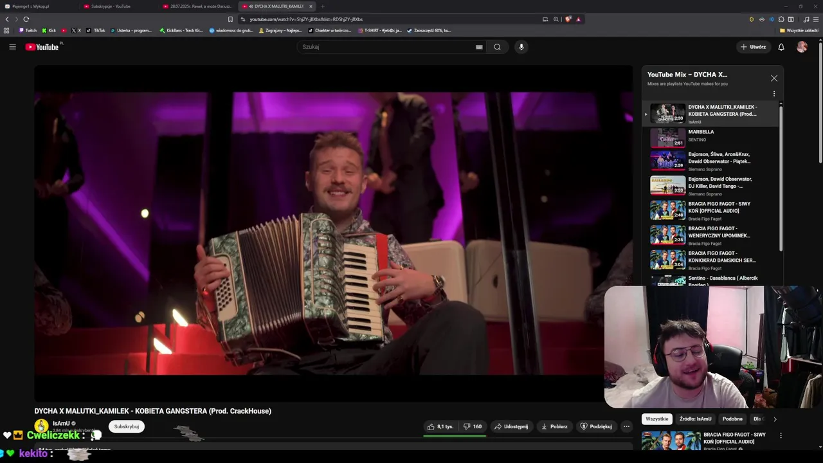Screen dimensions: 823x463
Task: Open the on-screen keyboard in search box
Action: click(x=479, y=47)
